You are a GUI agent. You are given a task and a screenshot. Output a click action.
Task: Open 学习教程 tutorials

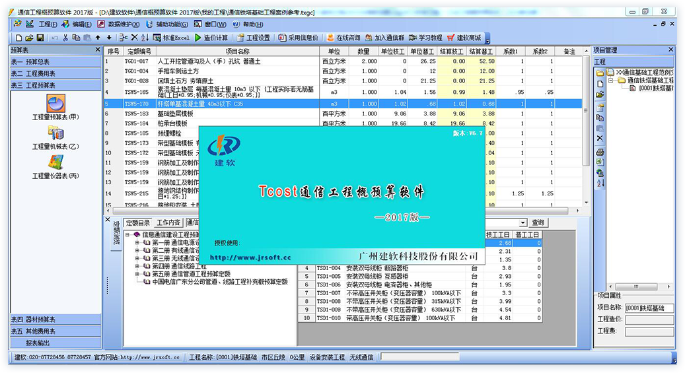point(425,38)
